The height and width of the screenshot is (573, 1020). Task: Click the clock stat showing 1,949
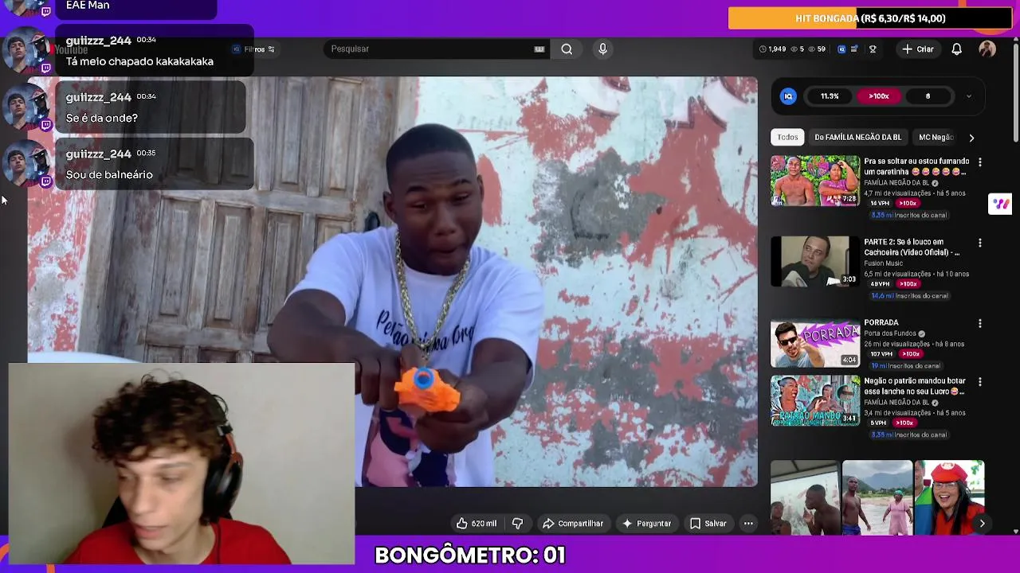[772, 49]
